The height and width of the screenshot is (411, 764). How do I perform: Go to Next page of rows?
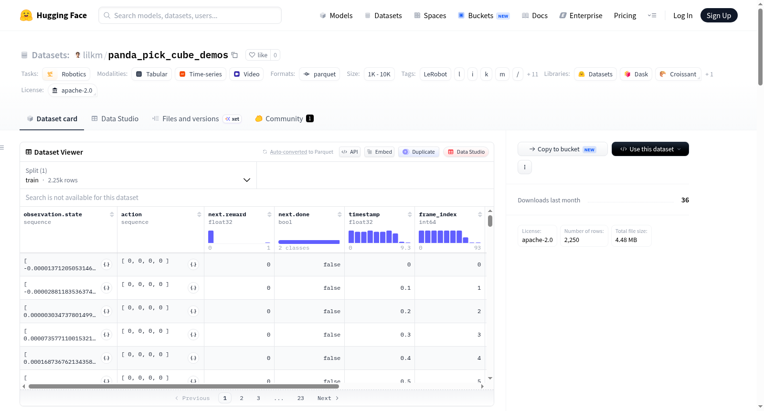click(x=328, y=398)
